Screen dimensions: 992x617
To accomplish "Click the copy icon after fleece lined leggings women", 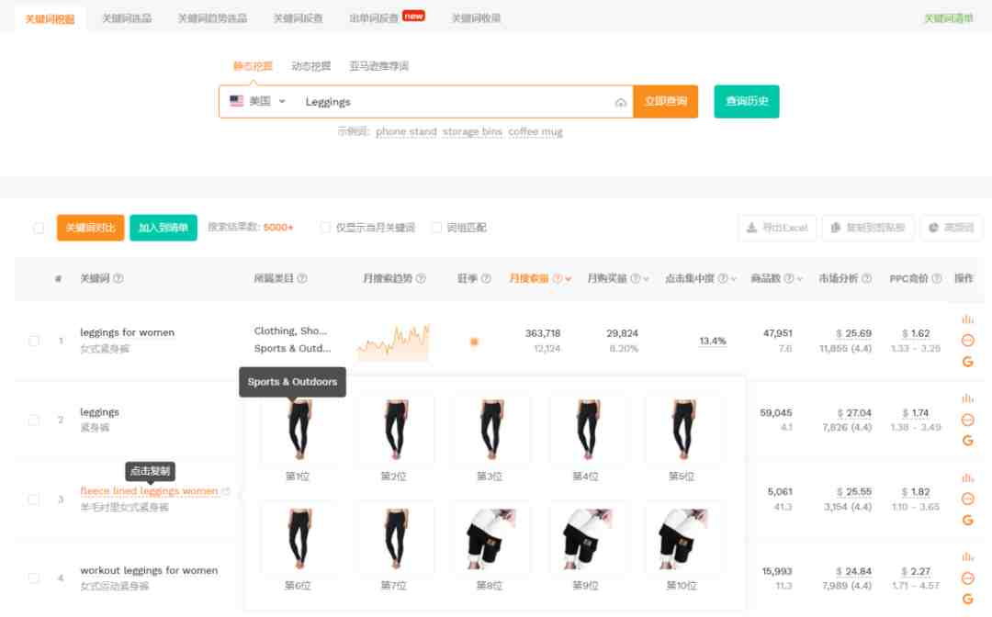I will (x=226, y=491).
